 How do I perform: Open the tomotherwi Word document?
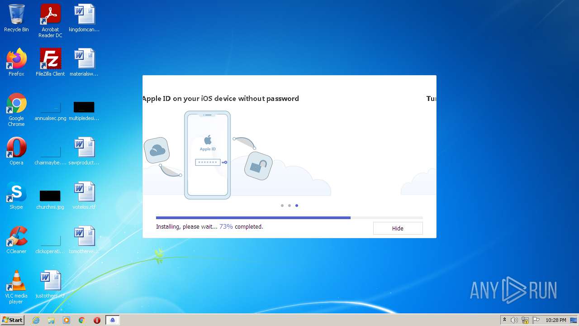[84, 240]
